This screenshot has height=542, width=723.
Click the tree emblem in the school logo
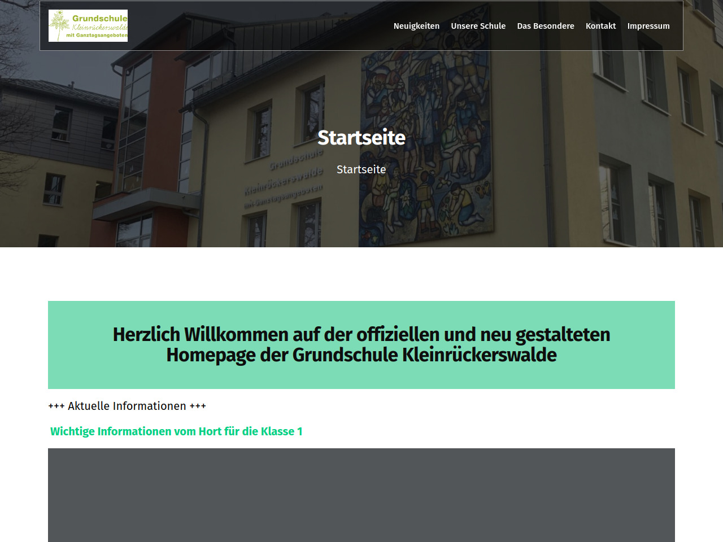[59, 25]
